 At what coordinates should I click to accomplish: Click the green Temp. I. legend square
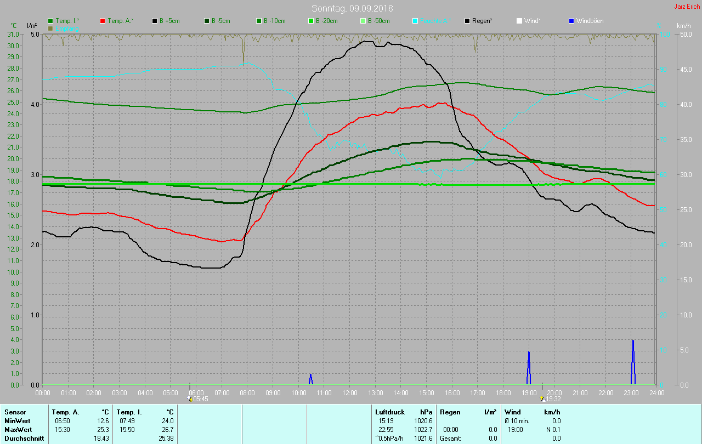coord(50,21)
